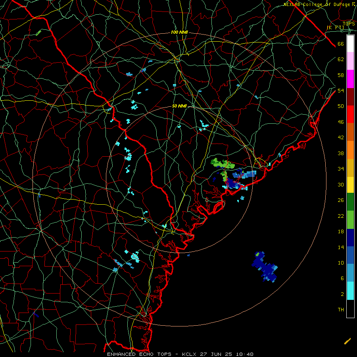
Task: Choose the dark green swatch beside 26
Action: (x=350, y=202)
